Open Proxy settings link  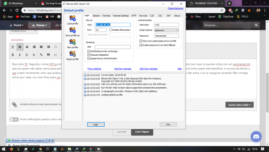pos(94,69)
